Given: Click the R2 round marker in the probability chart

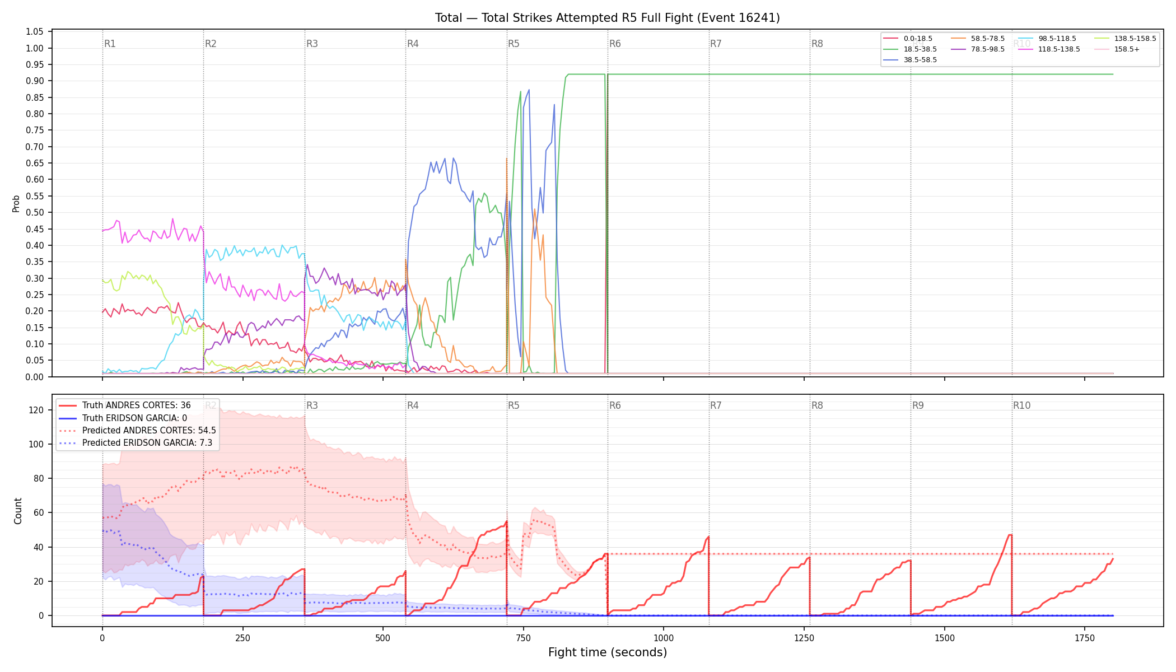Looking at the screenshot, I should (x=211, y=44).
